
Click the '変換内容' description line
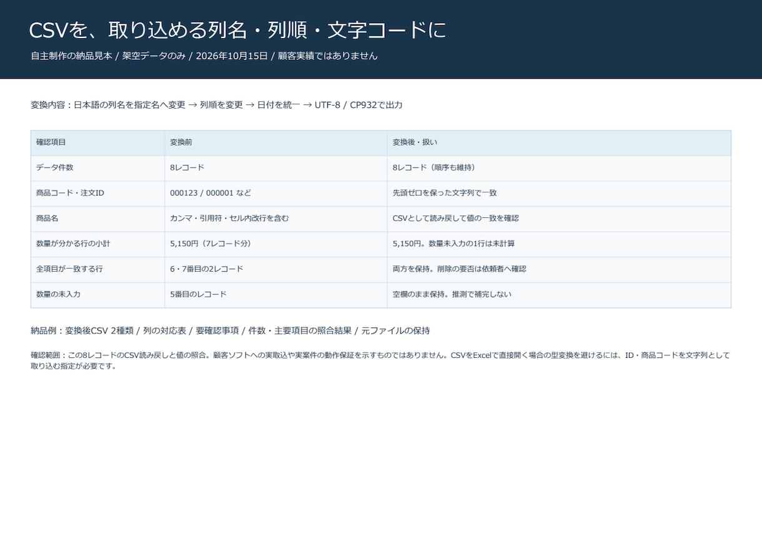click(x=217, y=105)
